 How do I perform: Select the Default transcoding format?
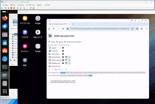63,73
